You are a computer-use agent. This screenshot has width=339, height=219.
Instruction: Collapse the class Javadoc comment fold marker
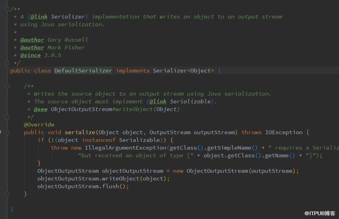7,9
